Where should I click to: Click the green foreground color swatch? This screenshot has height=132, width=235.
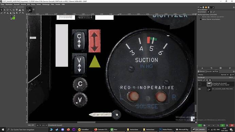[14, 18]
